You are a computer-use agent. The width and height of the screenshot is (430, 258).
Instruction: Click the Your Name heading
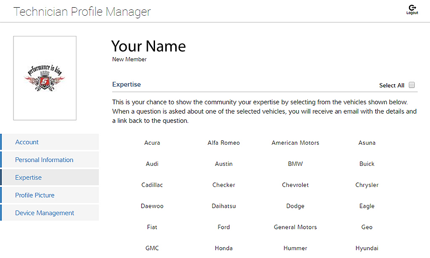point(148,46)
